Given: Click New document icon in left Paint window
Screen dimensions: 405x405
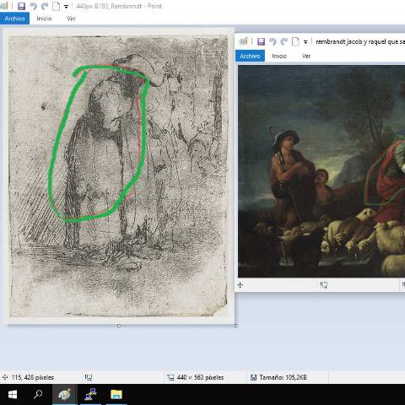Looking at the screenshot, I should (x=57, y=6).
